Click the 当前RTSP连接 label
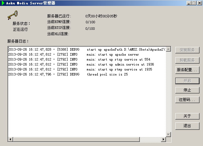Viewport: 203px width, 146px height. click(59, 28)
